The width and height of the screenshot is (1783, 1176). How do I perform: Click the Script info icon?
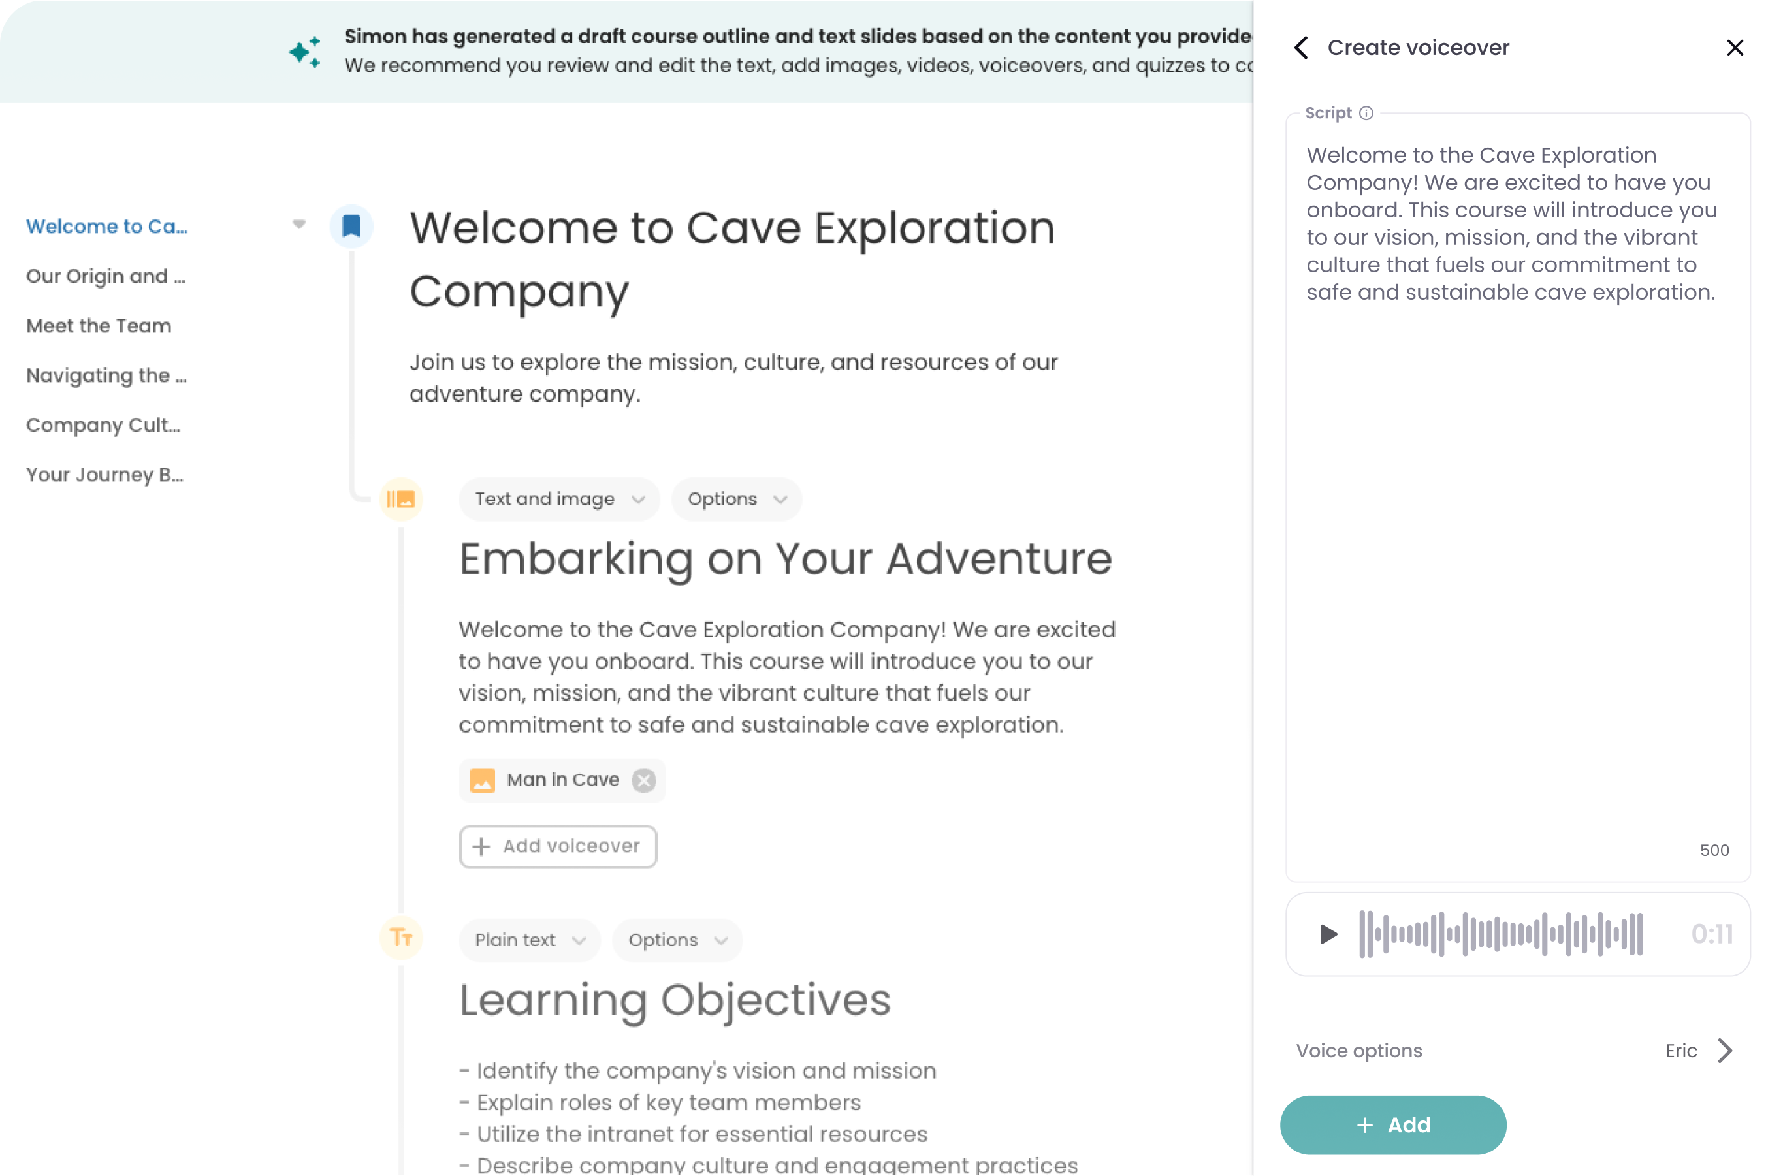pyautogui.click(x=1366, y=112)
